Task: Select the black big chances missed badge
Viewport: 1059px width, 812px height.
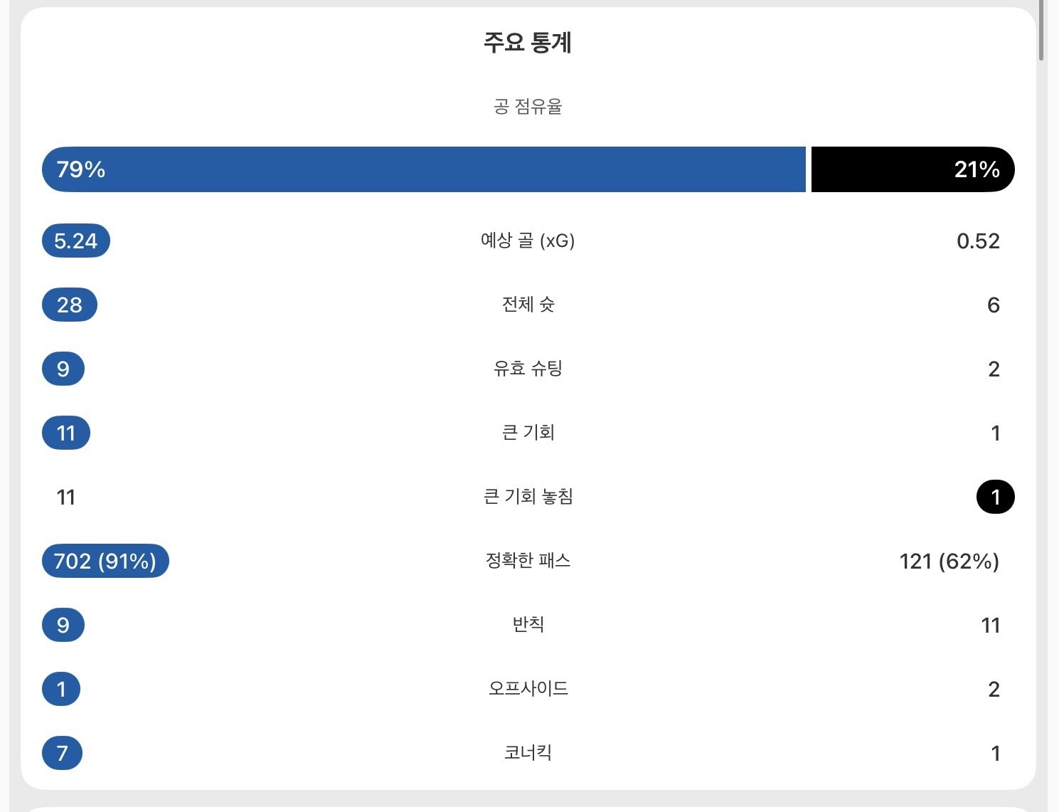Action: pyautogui.click(x=996, y=497)
